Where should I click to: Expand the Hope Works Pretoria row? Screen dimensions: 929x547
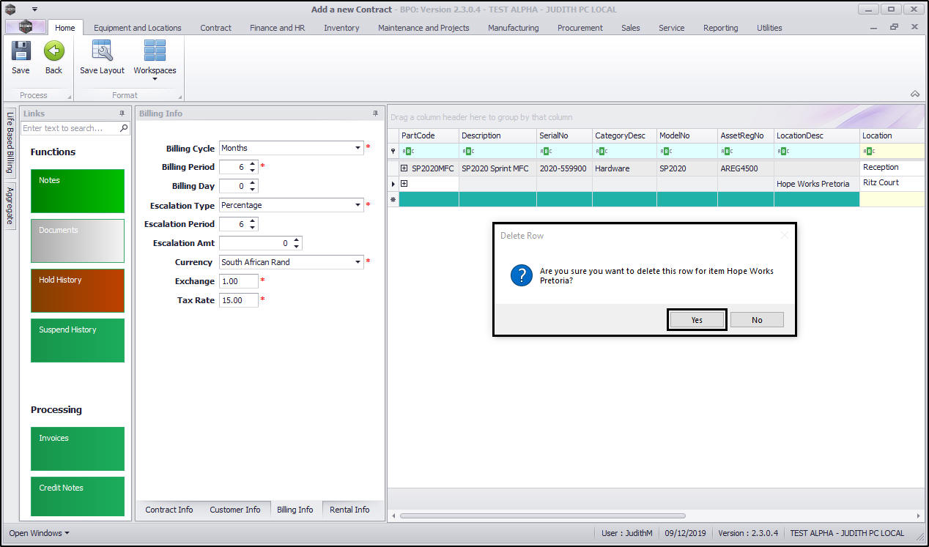click(404, 183)
